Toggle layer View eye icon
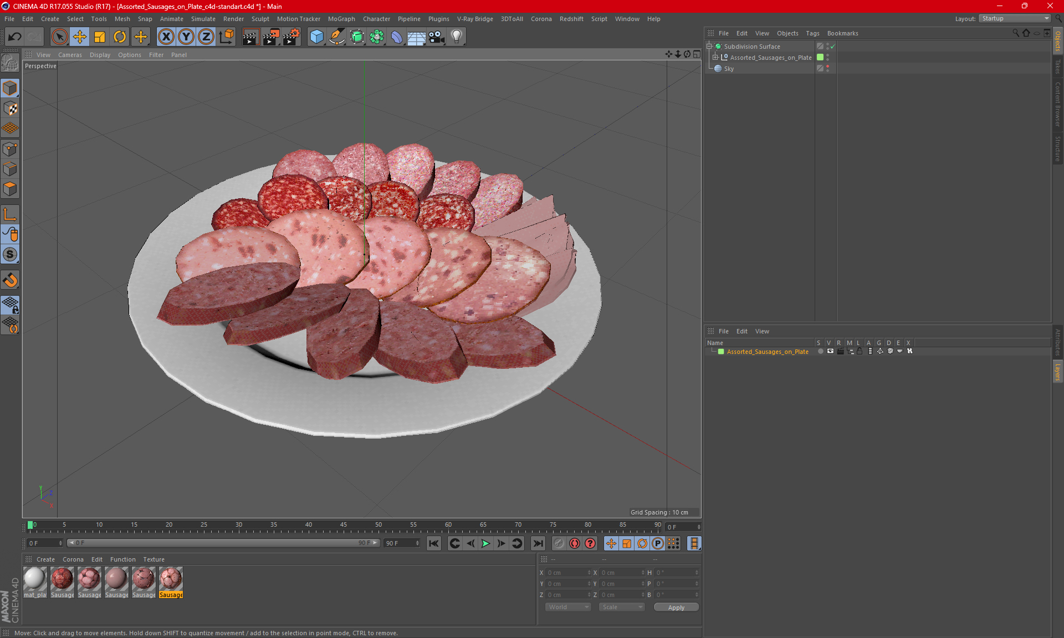 (x=830, y=351)
